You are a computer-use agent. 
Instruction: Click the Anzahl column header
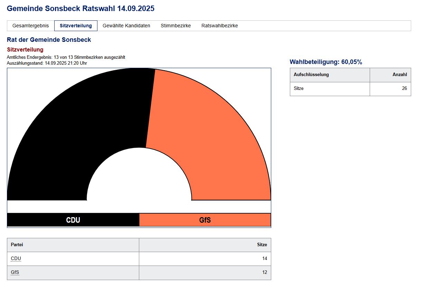[x=399, y=75]
